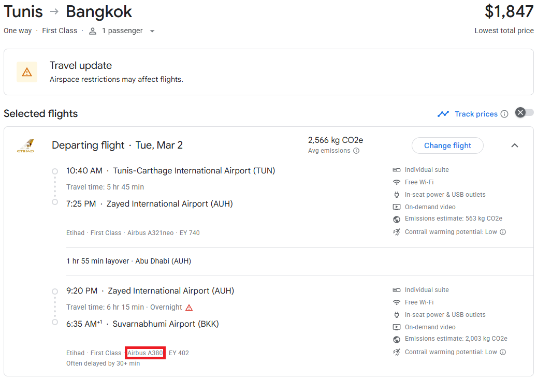Click second leg Individual suite seat icon
The width and height of the screenshot is (537, 379).
pos(396,290)
